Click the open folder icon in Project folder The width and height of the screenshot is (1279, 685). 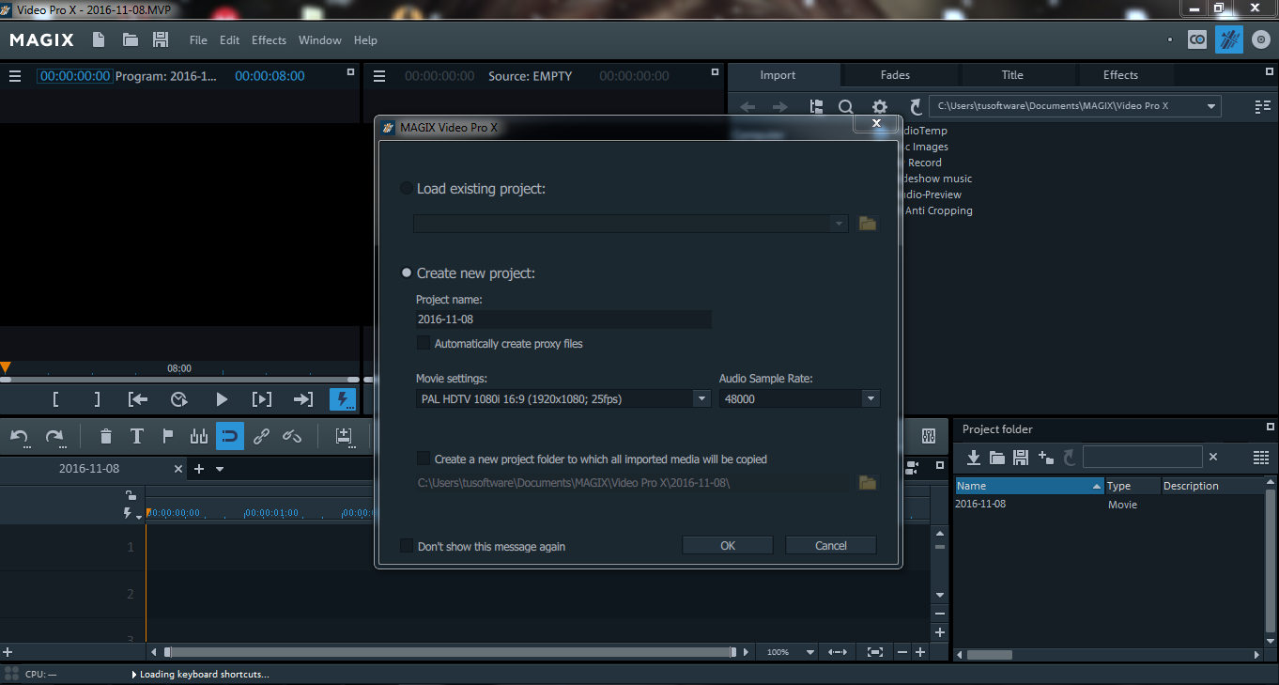coord(997,458)
